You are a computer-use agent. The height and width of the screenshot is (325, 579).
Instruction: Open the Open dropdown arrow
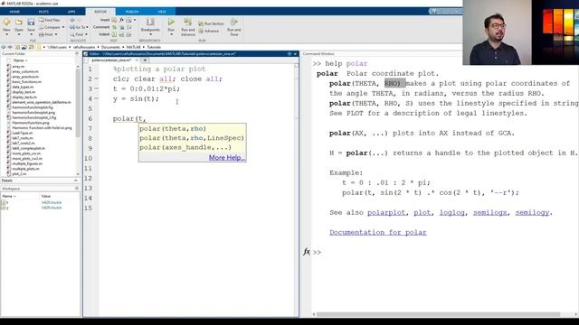coord(18,34)
